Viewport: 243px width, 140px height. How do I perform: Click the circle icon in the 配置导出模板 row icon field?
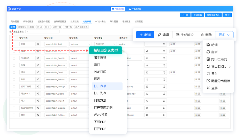[164, 108]
